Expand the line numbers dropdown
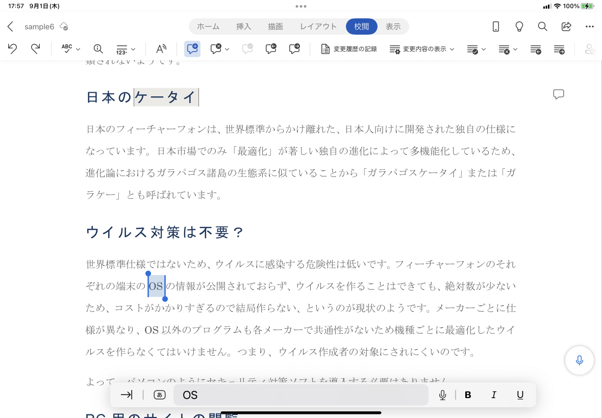Image resolution: width=602 pixels, height=418 pixels. [134, 49]
